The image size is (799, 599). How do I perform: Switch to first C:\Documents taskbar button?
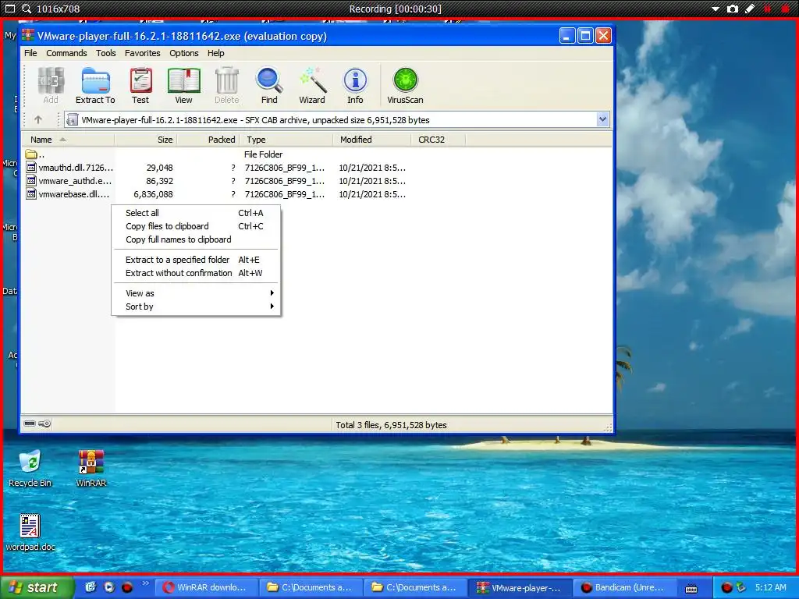point(311,587)
